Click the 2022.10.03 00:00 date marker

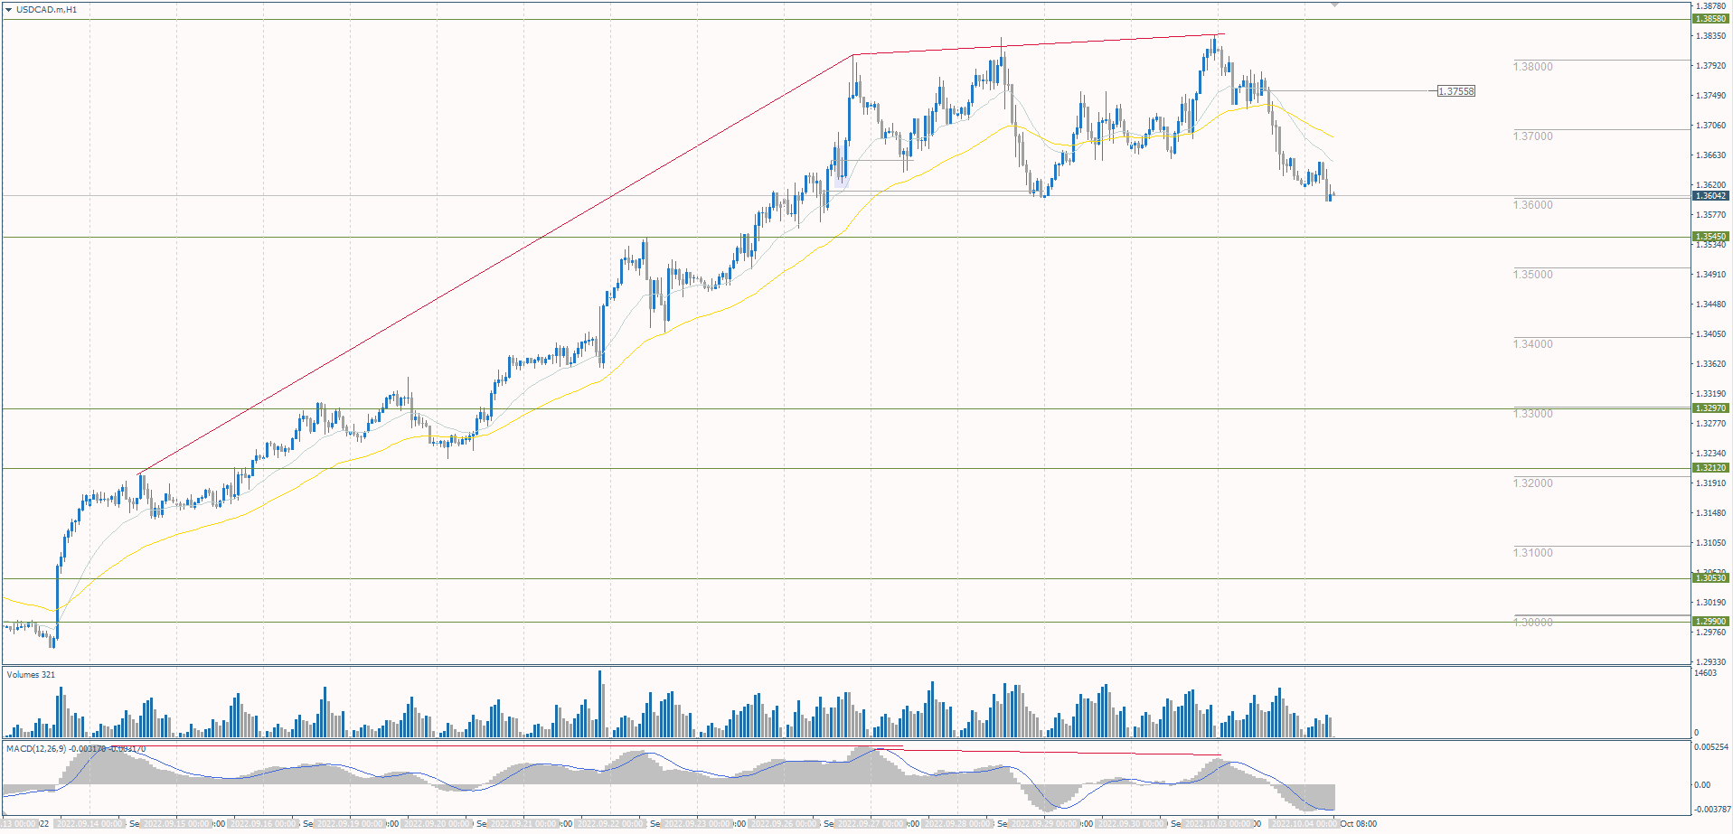(1218, 824)
